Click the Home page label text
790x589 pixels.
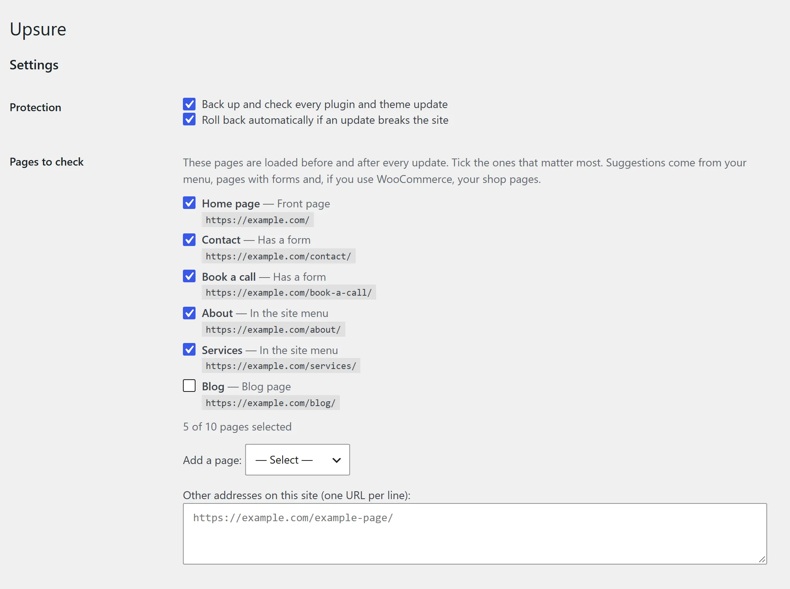point(231,204)
